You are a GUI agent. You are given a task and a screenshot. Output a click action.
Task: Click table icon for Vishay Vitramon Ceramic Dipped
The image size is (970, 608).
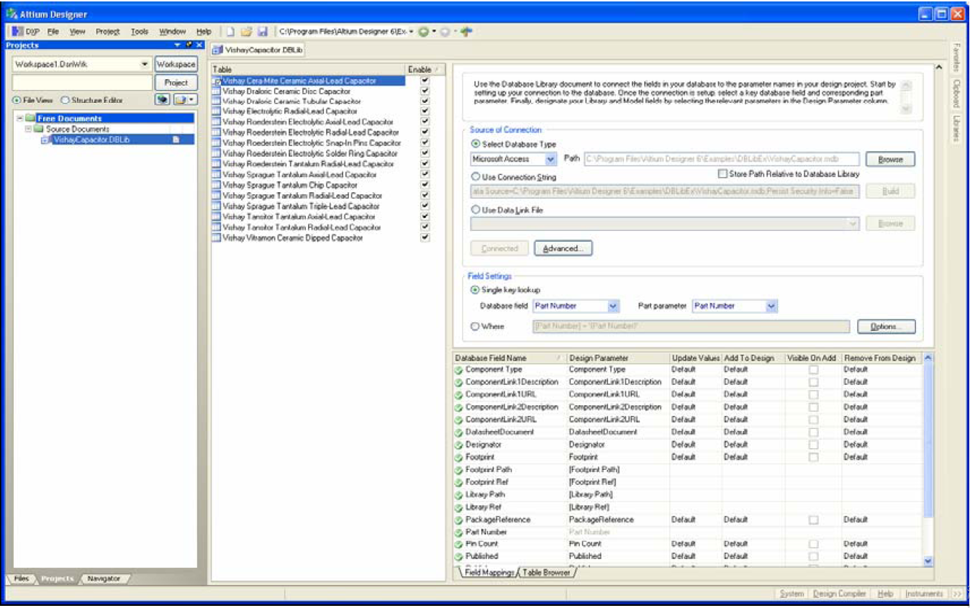pyautogui.click(x=217, y=237)
